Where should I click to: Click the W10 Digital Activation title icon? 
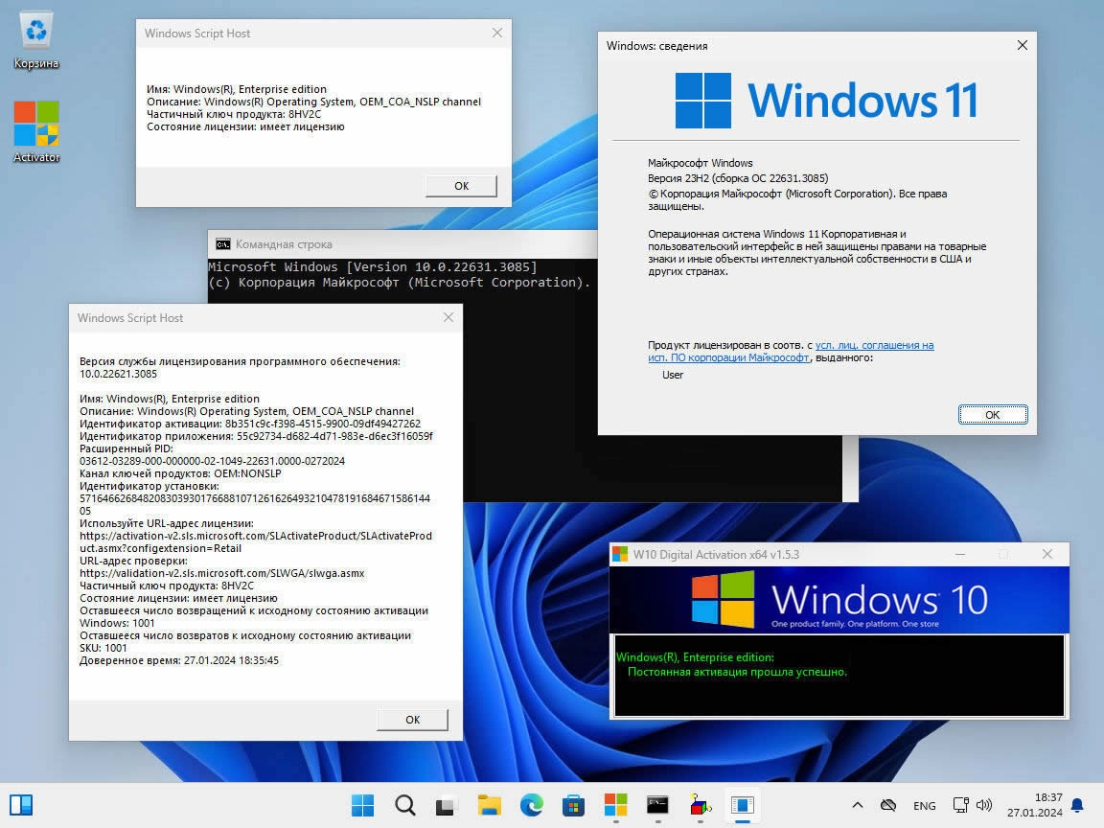620,554
